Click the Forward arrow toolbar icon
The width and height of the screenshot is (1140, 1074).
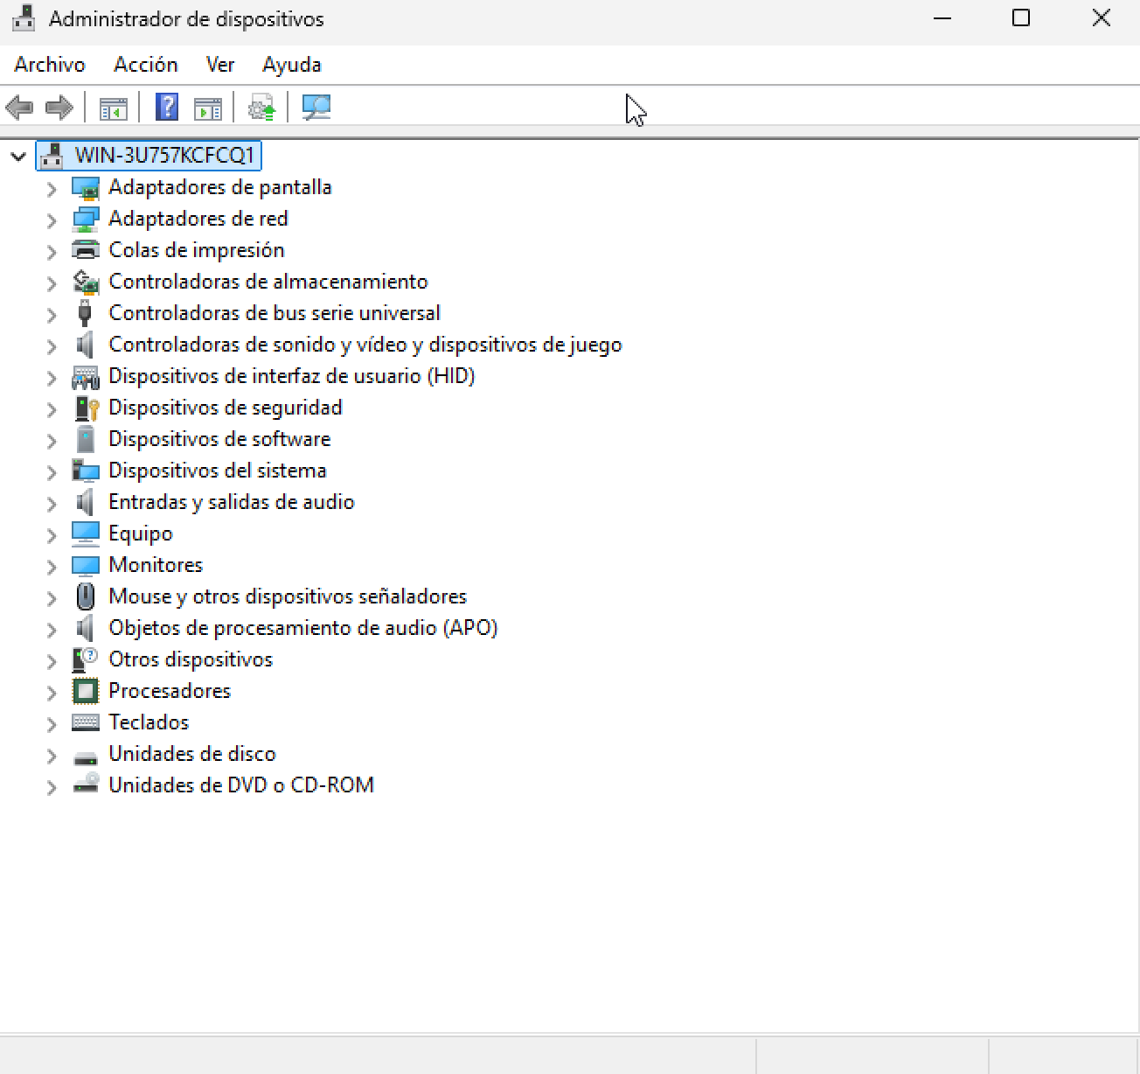point(59,108)
